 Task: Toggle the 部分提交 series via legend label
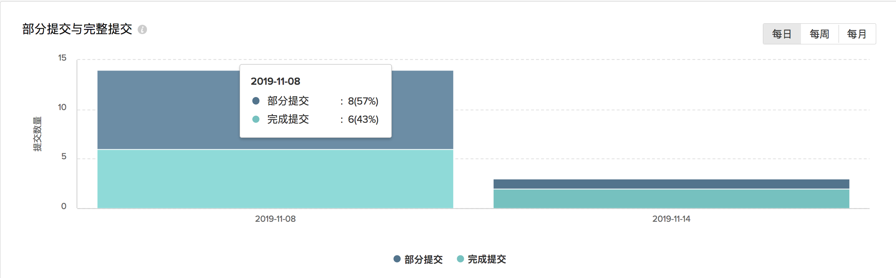423,259
